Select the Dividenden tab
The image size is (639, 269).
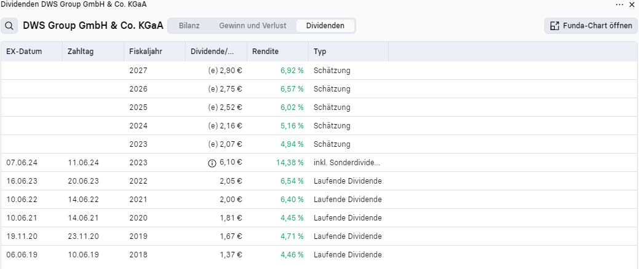click(325, 26)
